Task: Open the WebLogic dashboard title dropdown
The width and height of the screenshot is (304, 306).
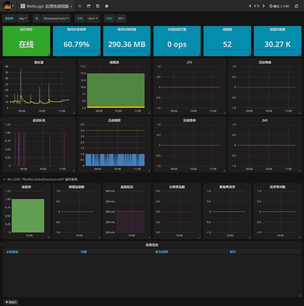Action: click(46, 6)
